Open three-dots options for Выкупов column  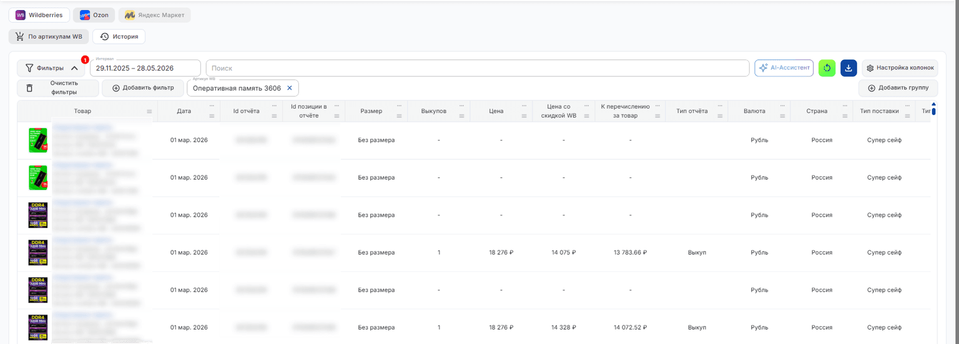tap(461, 106)
